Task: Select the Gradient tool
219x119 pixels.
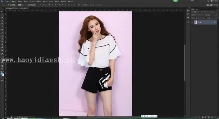Action: click(x=2, y=44)
